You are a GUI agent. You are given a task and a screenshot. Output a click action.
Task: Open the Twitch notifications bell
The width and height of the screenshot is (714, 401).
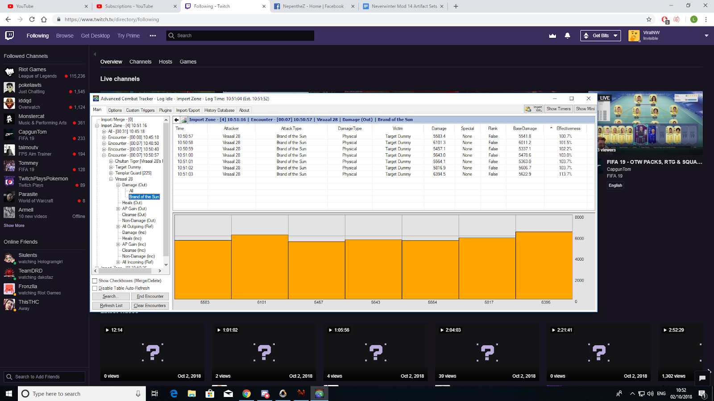[568, 36]
